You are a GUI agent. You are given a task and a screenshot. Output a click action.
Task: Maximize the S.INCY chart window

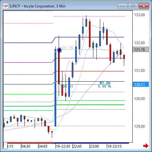click(x=133, y=6)
